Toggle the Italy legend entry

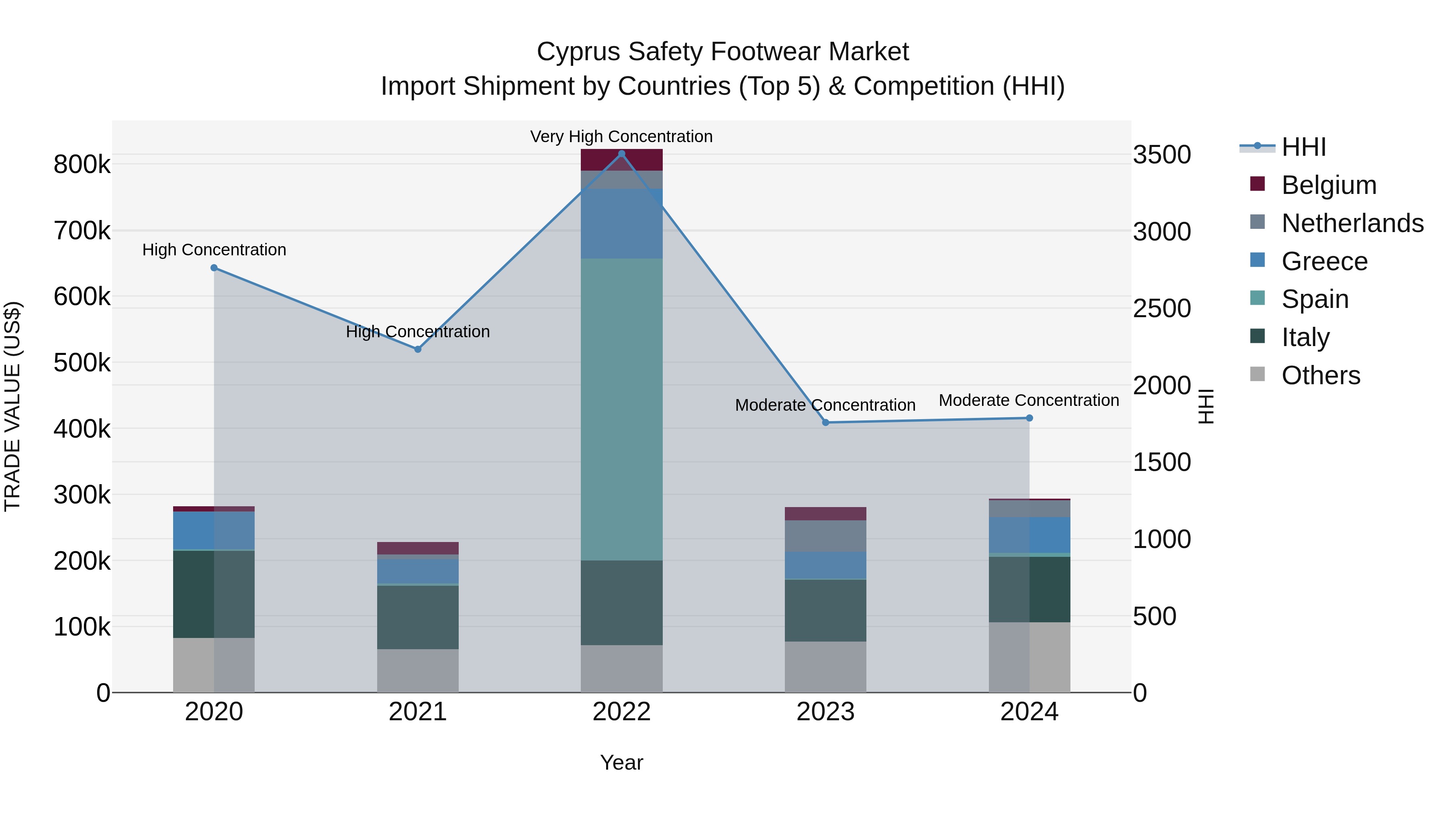point(1289,337)
